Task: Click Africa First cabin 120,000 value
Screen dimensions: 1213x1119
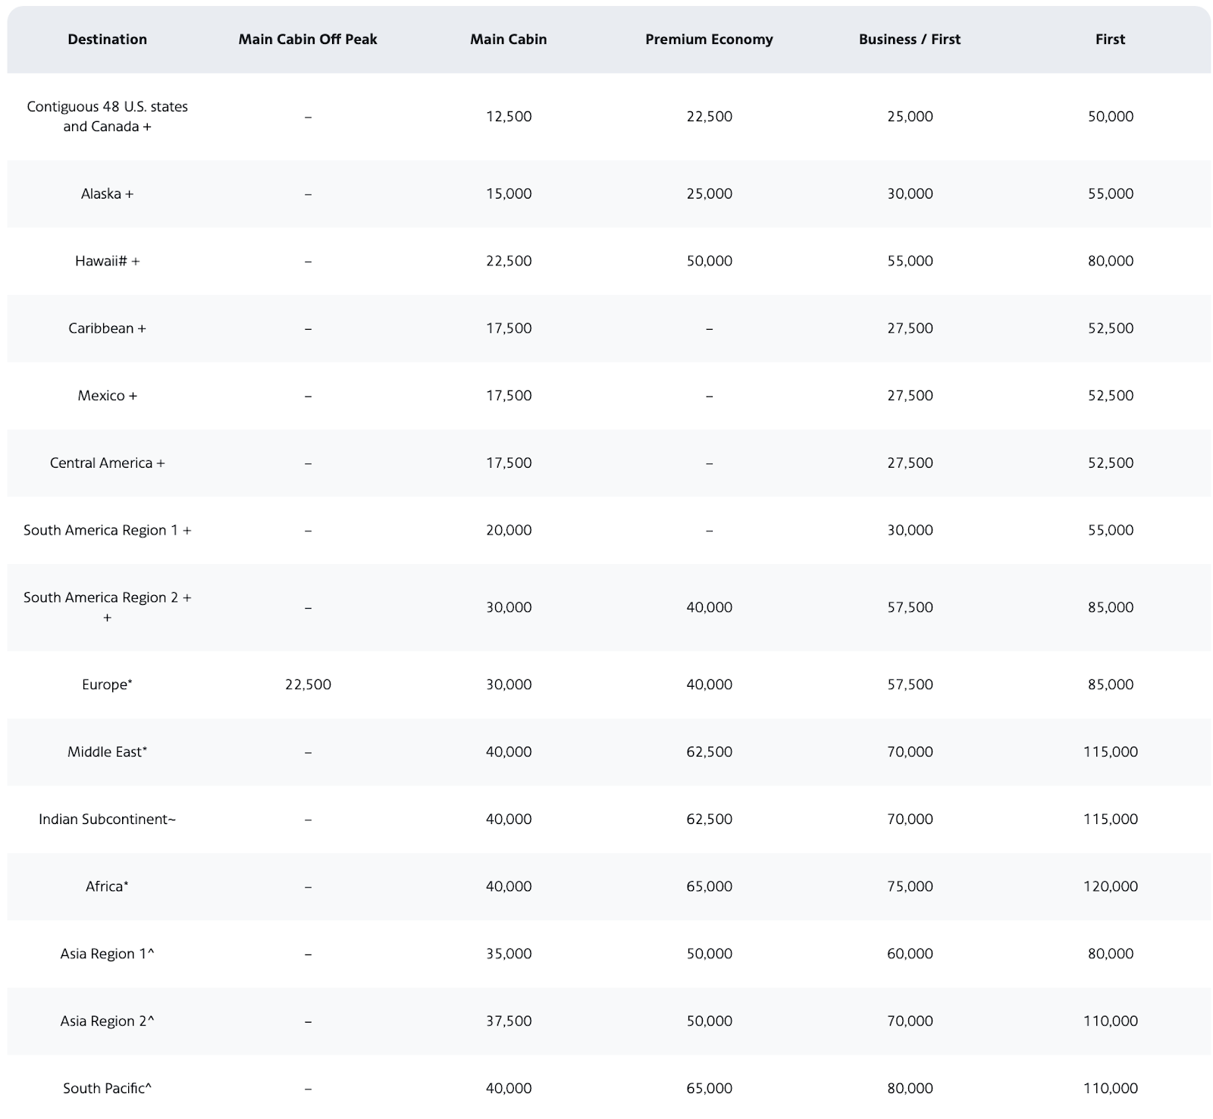Action: [1111, 886]
